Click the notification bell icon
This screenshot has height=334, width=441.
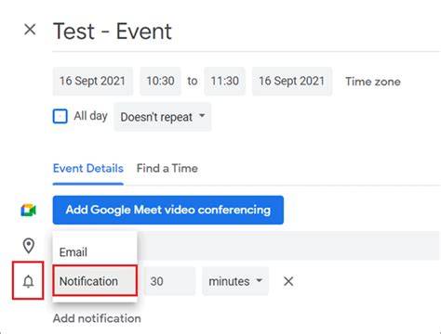click(x=28, y=281)
